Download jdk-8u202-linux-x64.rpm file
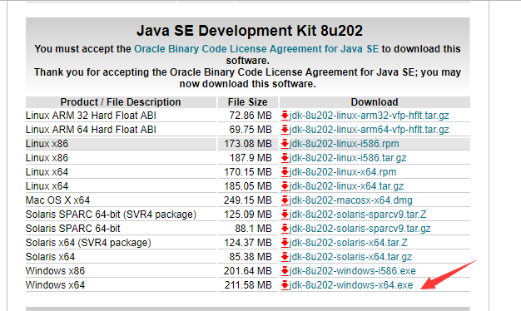The width and height of the screenshot is (521, 311). pyautogui.click(x=343, y=172)
